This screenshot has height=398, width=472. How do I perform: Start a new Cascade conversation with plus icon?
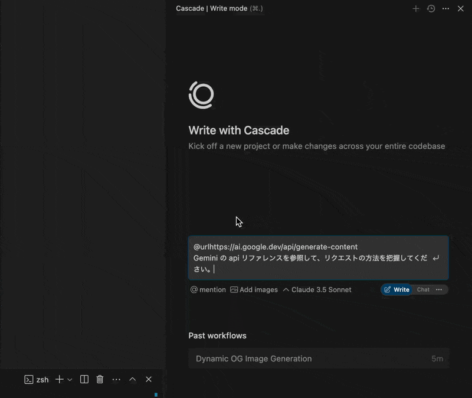[416, 9]
